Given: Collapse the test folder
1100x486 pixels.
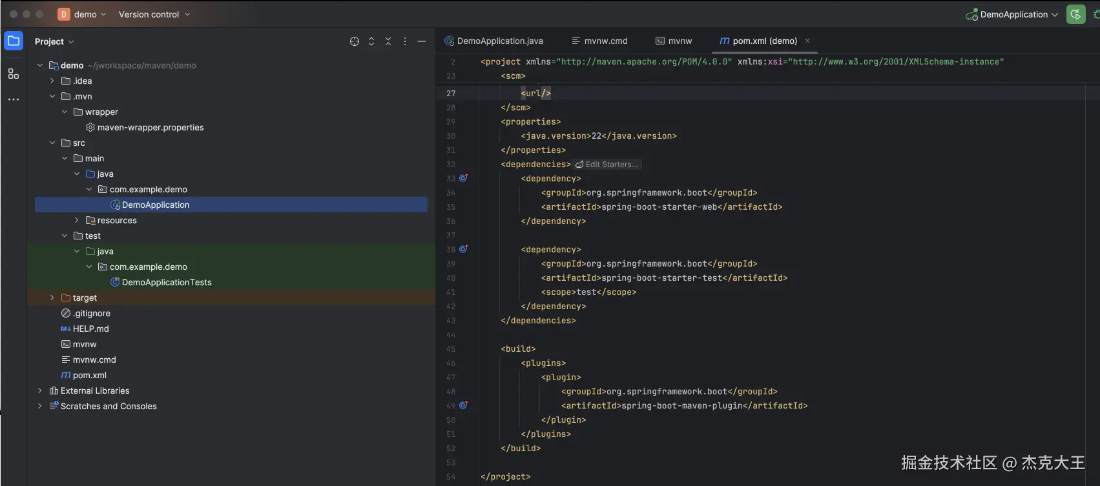Looking at the screenshot, I should [x=65, y=236].
